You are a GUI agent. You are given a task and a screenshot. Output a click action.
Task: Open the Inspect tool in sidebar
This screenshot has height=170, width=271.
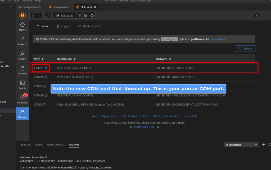tap(22, 56)
